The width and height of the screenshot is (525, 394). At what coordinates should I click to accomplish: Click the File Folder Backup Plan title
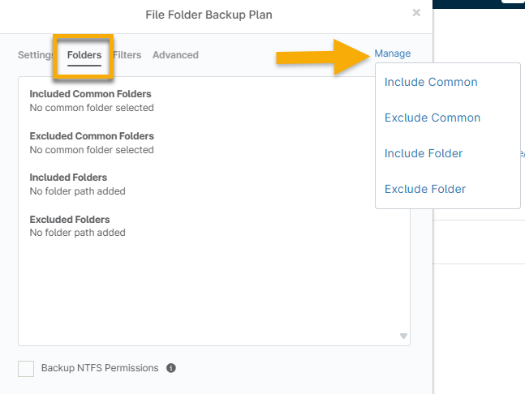coord(209,15)
